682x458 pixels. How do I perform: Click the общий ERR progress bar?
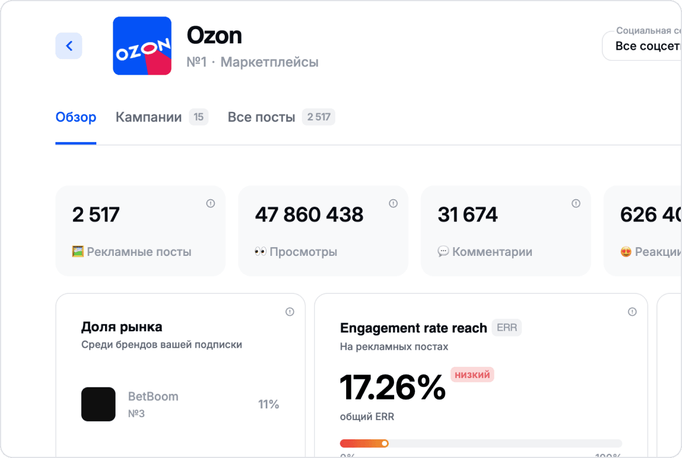coord(481,443)
